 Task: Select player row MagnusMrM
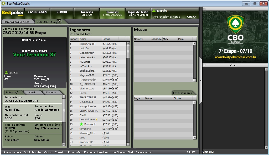[x=98, y=75]
